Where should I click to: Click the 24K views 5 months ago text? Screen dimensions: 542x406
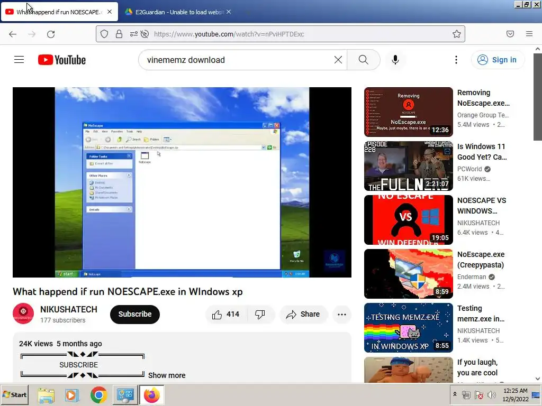coord(60,344)
